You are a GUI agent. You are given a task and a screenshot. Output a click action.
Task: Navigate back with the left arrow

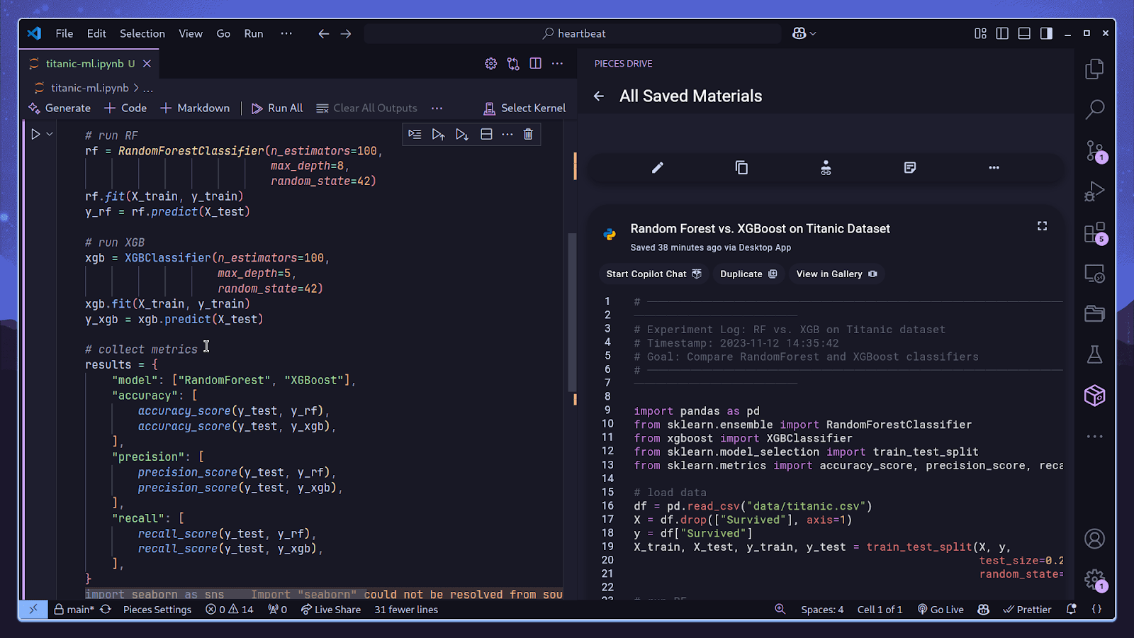324,33
